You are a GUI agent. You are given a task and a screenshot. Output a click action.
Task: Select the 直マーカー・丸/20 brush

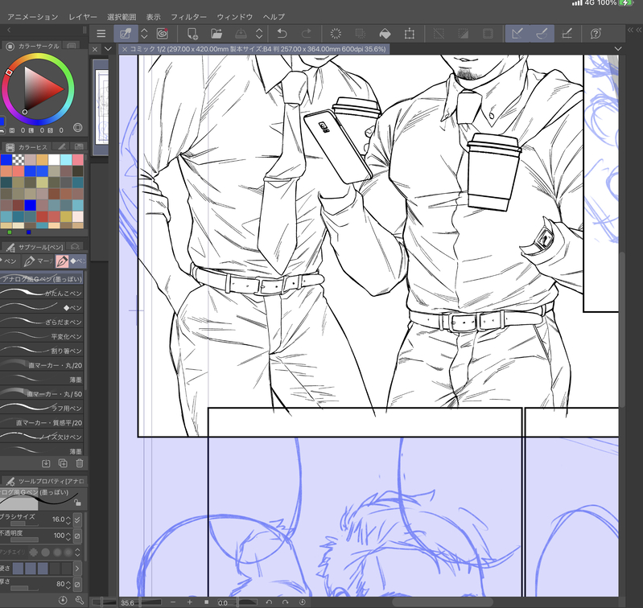[41, 365]
